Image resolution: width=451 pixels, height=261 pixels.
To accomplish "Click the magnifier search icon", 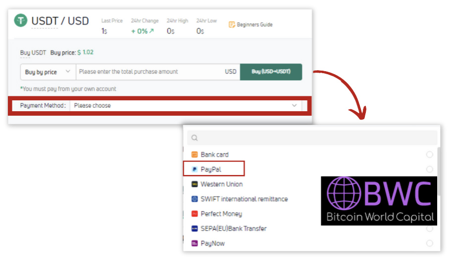I will coord(195,138).
